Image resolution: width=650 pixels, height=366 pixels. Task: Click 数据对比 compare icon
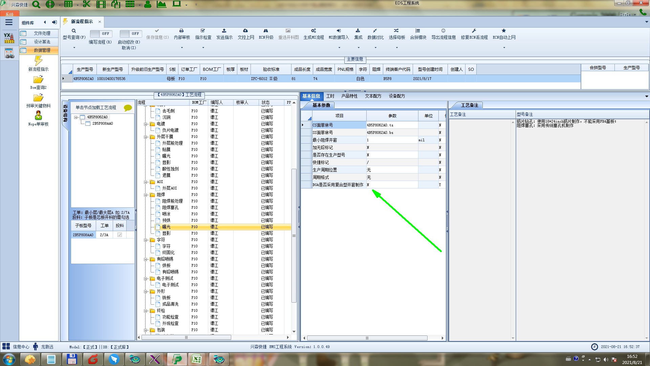[x=375, y=31]
